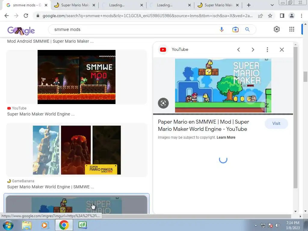Open the 'Paper Mario en SMMWE' title link
308x231 pixels.
click(x=203, y=125)
